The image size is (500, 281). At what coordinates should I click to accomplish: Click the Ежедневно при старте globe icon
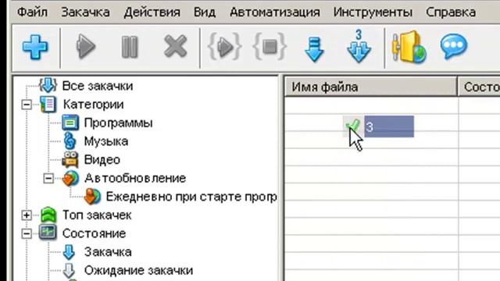(x=92, y=197)
